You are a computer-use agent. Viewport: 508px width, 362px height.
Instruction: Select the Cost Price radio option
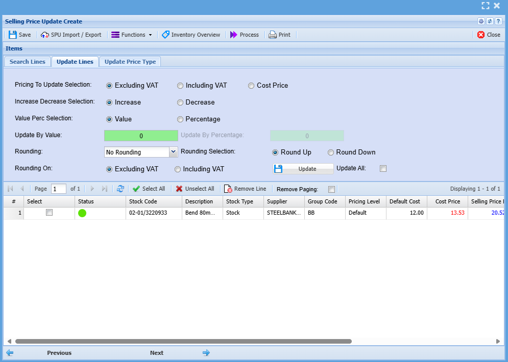(251, 86)
